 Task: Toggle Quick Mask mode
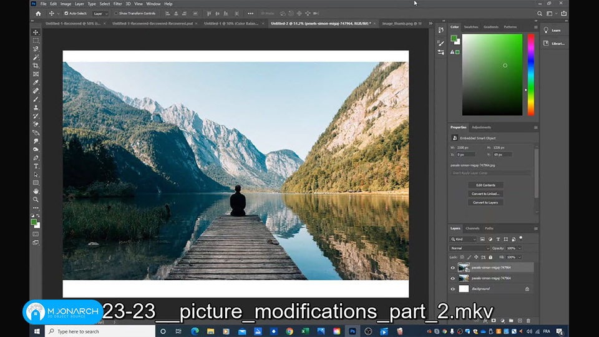click(36, 234)
